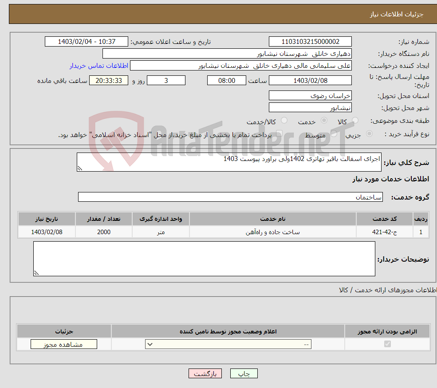Click the بازگشت back button

(205, 373)
